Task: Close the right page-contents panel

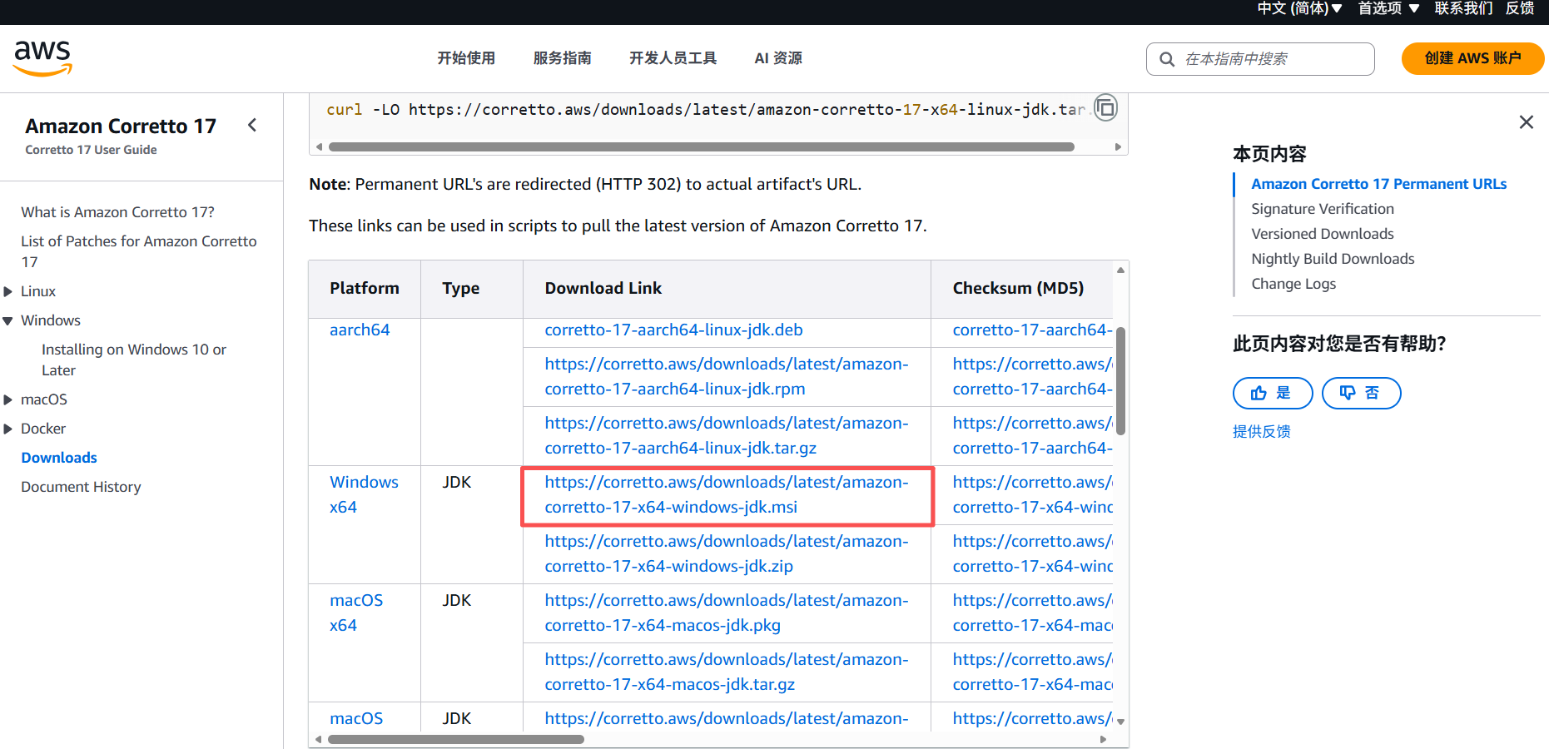Action: click(1526, 122)
